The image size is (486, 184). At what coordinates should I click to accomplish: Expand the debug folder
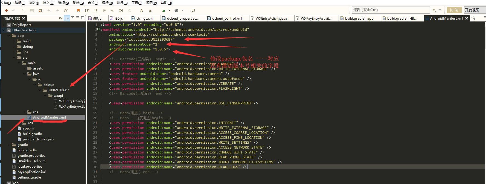(x=14, y=47)
